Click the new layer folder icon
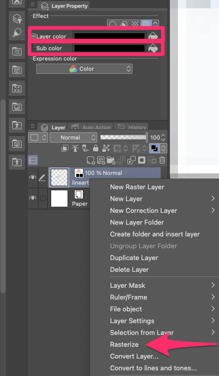Screen dimensions: 219x376 111,160
